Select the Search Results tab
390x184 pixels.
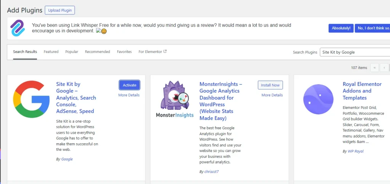(25, 52)
